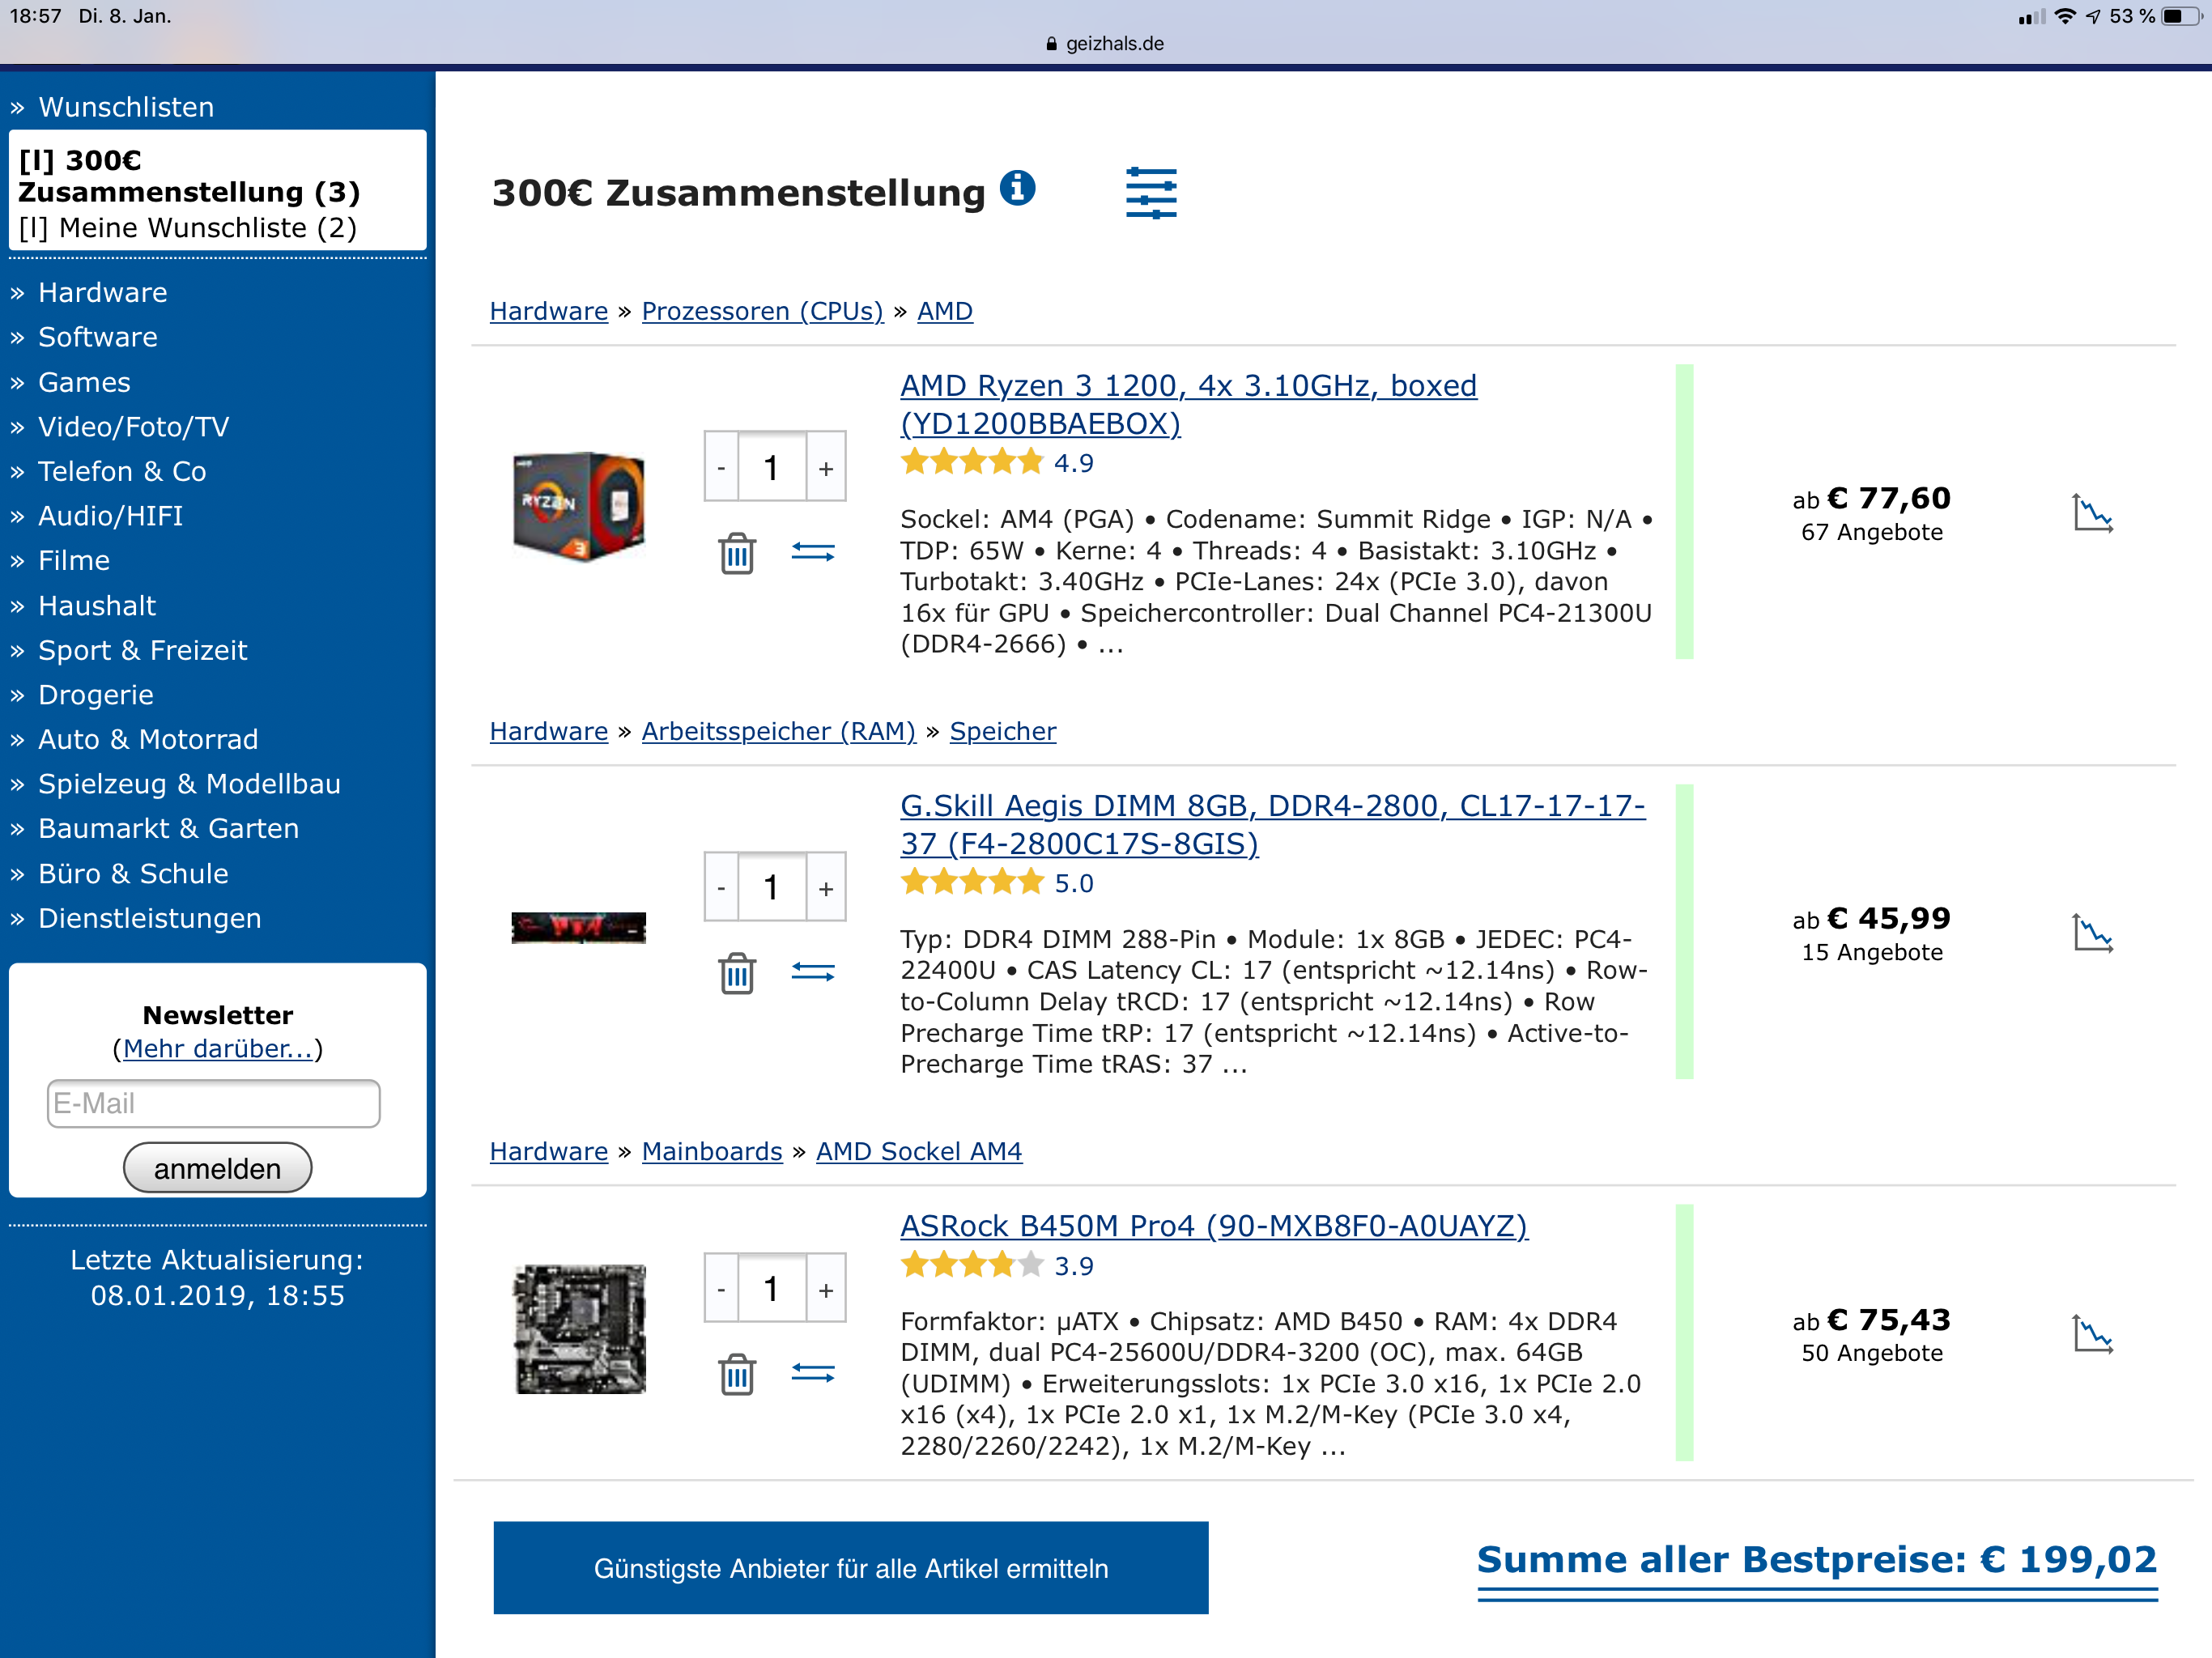This screenshot has height=1658, width=2212.
Task: Expand the Wunschlisten sidebar section
Action: tap(126, 107)
